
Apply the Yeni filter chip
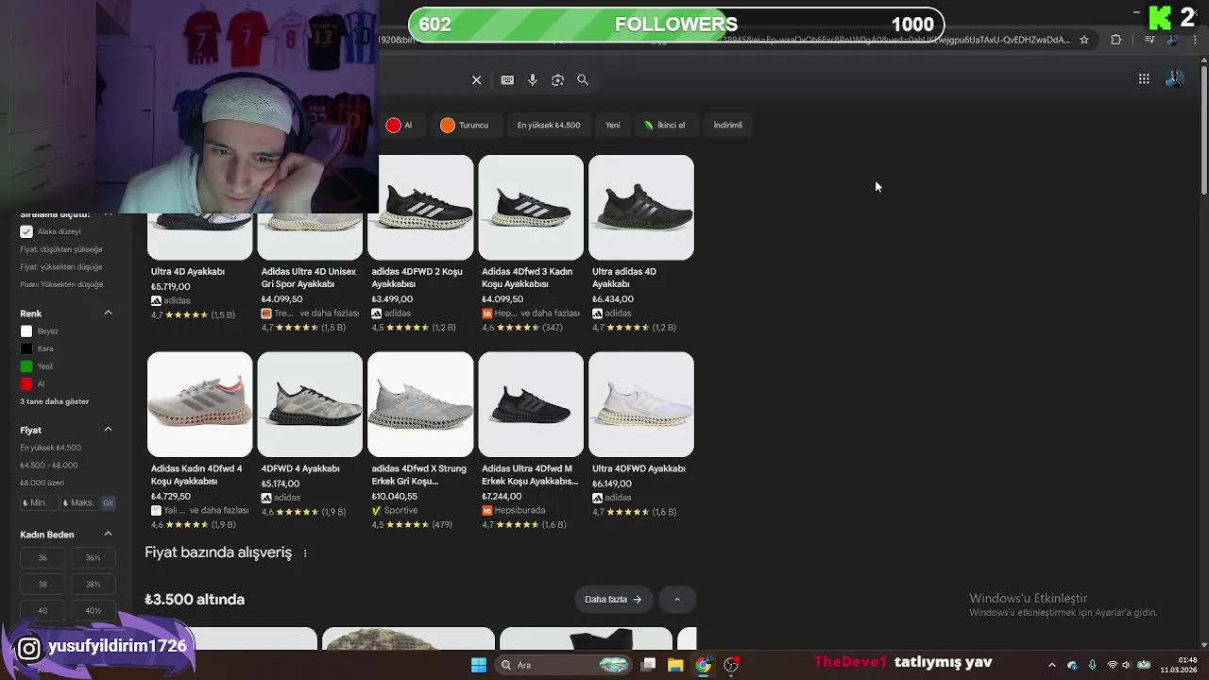point(613,125)
